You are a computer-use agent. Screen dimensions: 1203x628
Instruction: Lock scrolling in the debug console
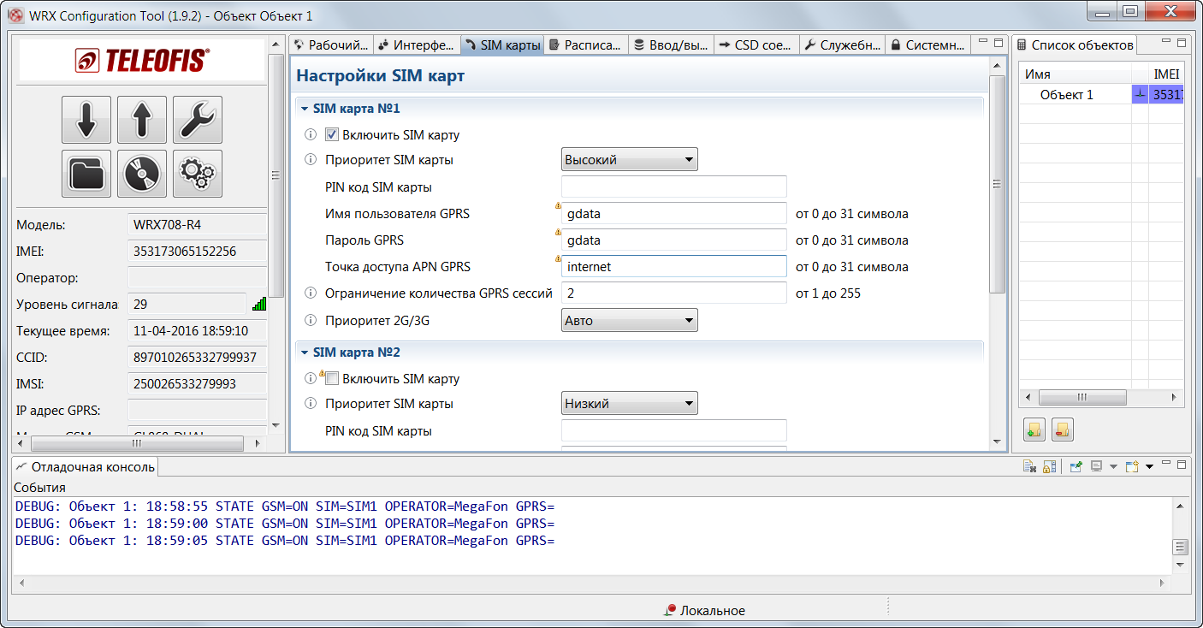tap(1048, 465)
